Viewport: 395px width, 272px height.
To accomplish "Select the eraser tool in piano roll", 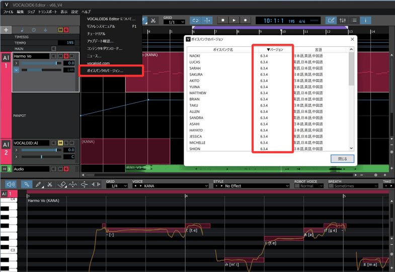I will tap(62, 184).
